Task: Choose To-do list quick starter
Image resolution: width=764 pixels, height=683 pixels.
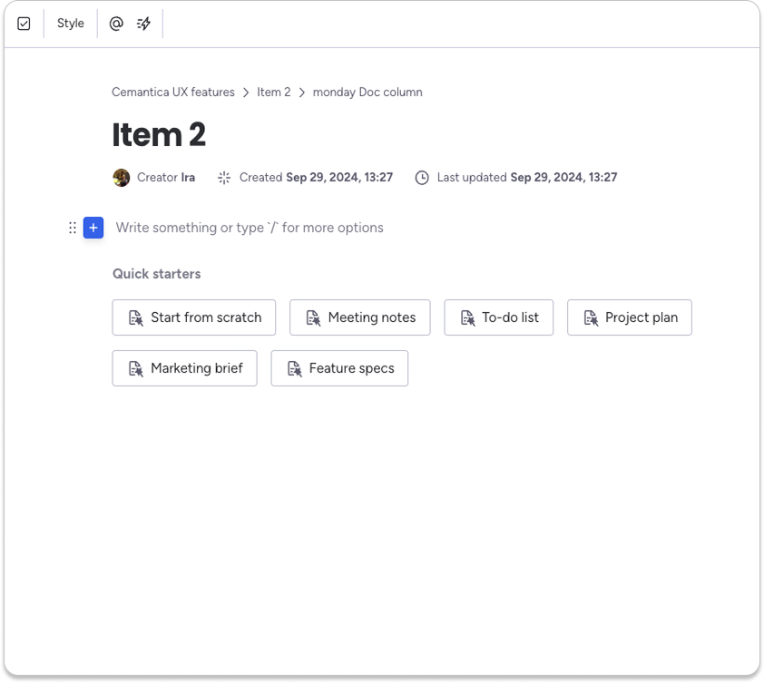Action: point(498,317)
